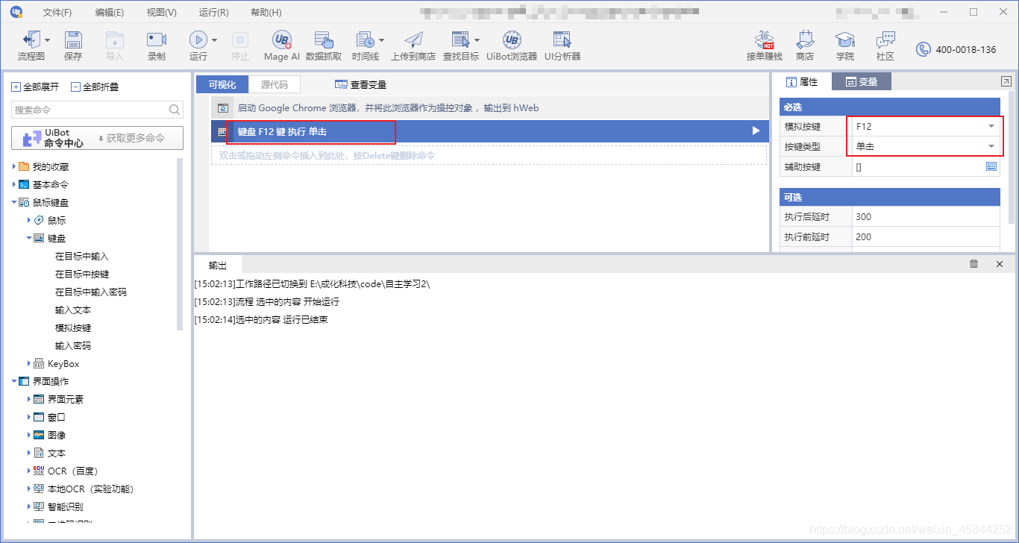
Task: Select 输入文本 command
Action: click(73, 310)
